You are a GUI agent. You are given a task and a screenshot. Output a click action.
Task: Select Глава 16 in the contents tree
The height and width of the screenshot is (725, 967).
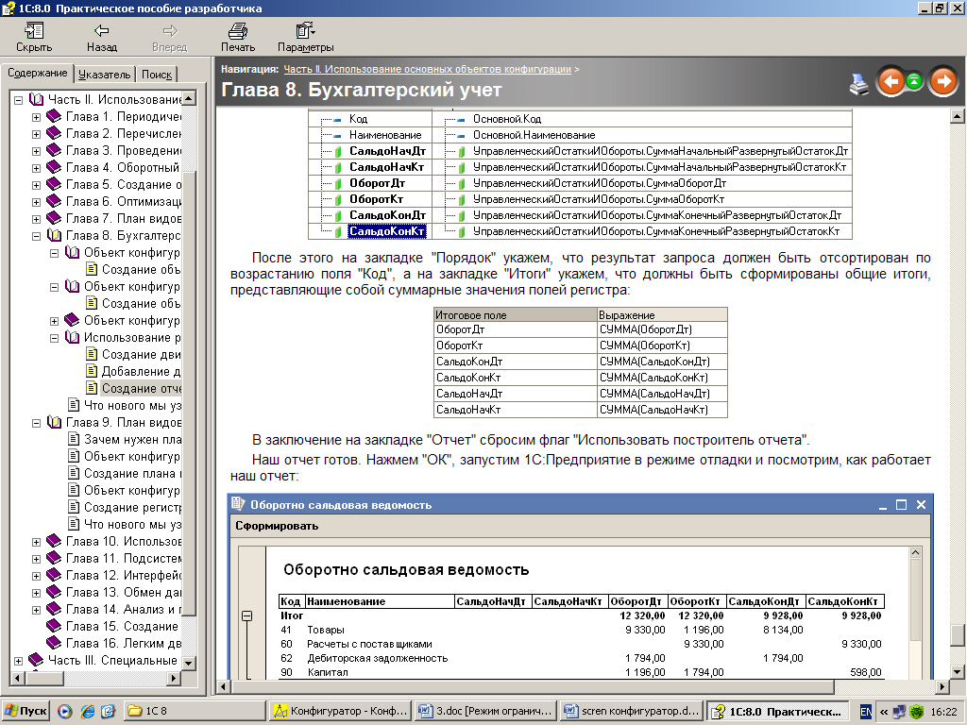click(x=123, y=644)
